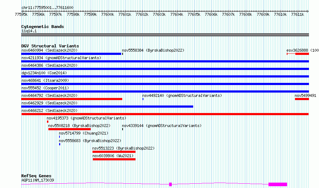Click the nsv4211934 label text
This screenshot has width=319, height=188.
click(x=61, y=58)
